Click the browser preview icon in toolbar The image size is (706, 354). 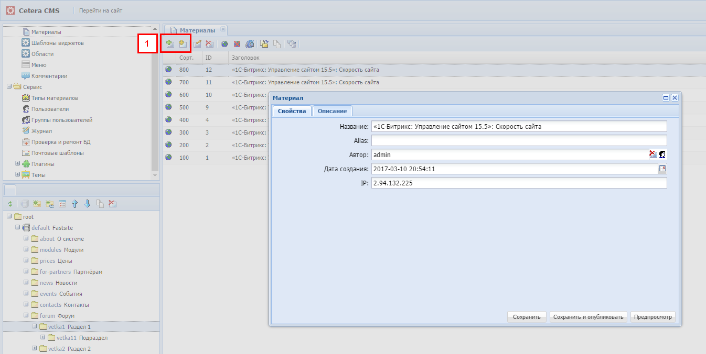[x=250, y=44]
